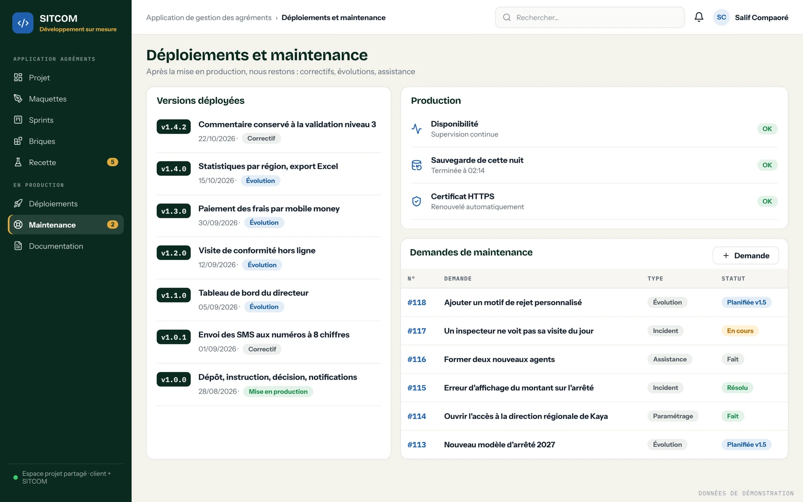Click the En cours status of #117

740,331
